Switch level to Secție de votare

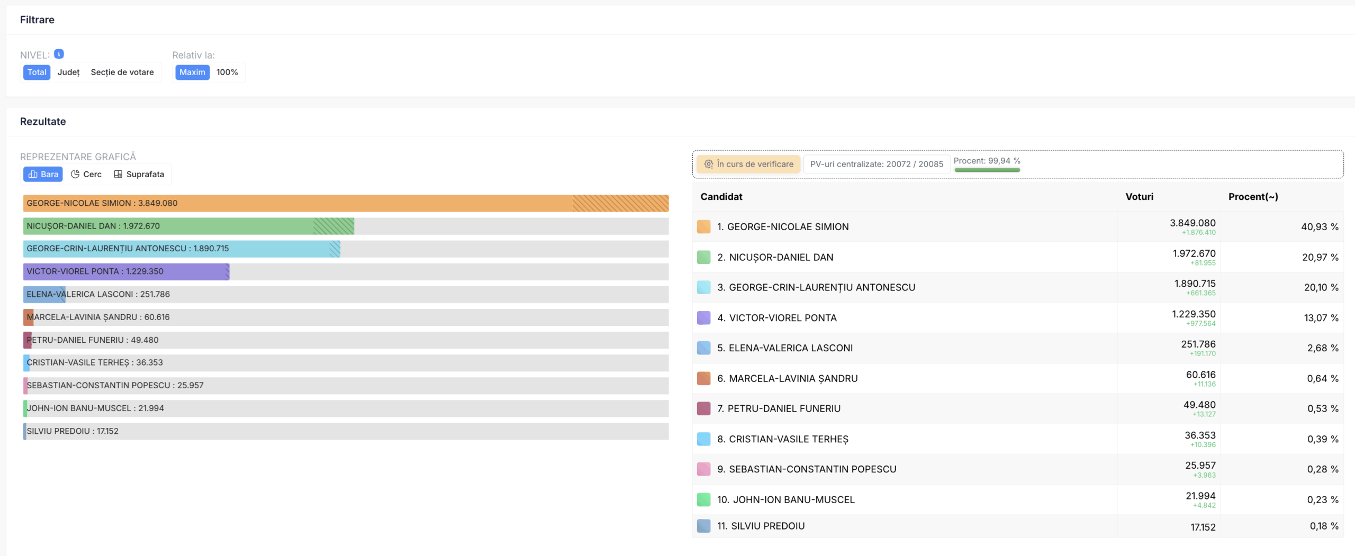point(122,72)
